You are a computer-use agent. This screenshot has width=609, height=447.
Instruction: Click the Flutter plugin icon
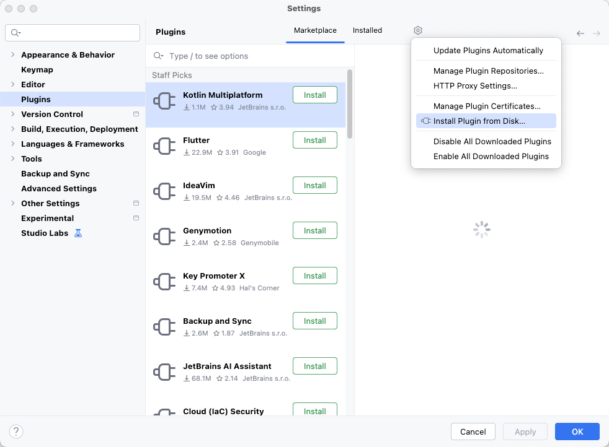[x=164, y=147]
